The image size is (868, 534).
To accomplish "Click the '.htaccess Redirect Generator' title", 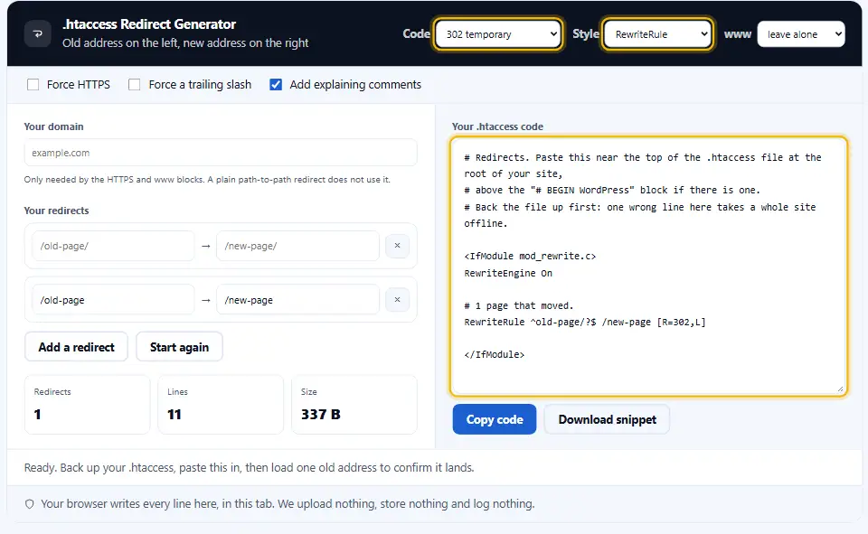I will (149, 24).
